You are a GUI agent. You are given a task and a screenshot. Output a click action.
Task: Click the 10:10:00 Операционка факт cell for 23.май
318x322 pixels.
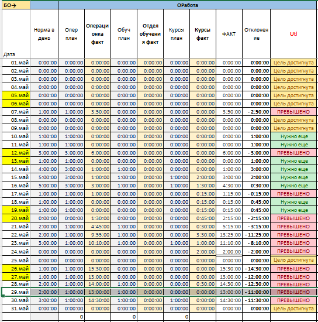tap(98, 243)
